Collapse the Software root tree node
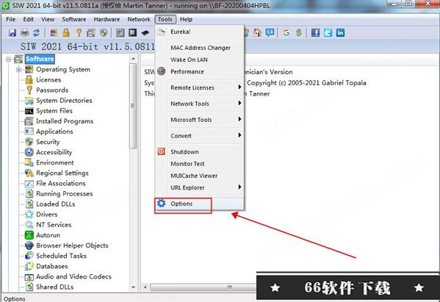The width and height of the screenshot is (440, 302). pos(8,59)
